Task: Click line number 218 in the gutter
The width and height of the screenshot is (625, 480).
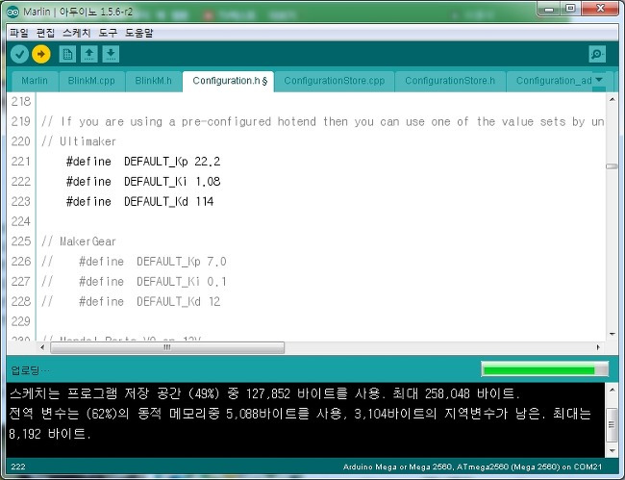Action: (x=21, y=102)
